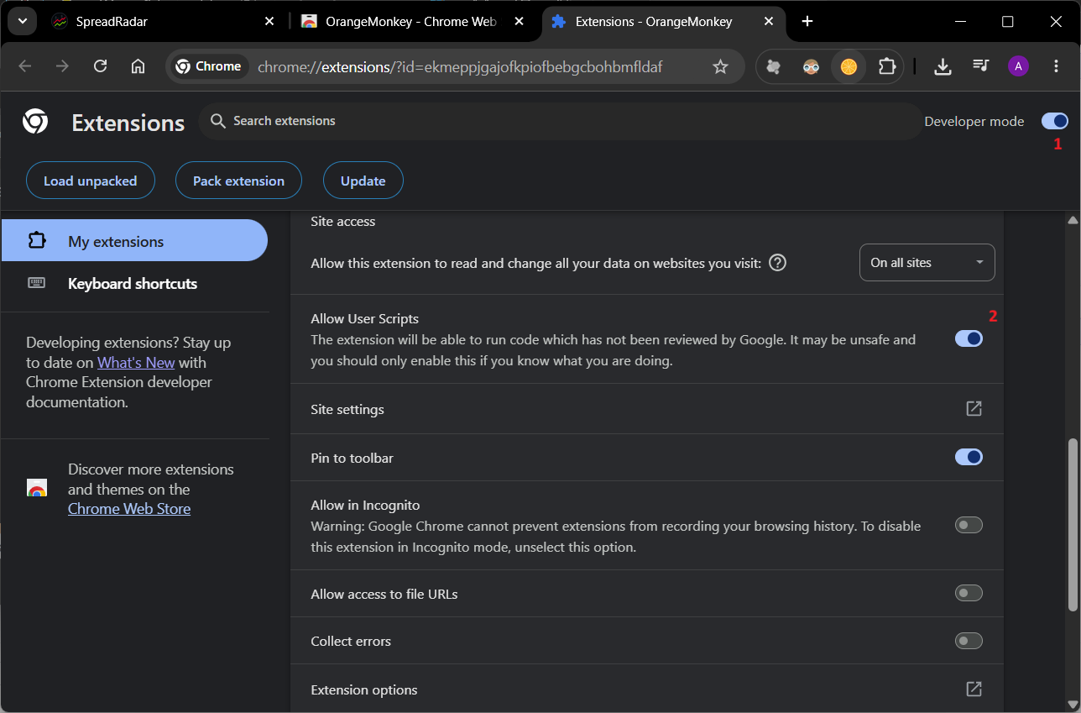Click the scrollbar down arrow
Viewport: 1081px width, 713px height.
(x=1072, y=704)
